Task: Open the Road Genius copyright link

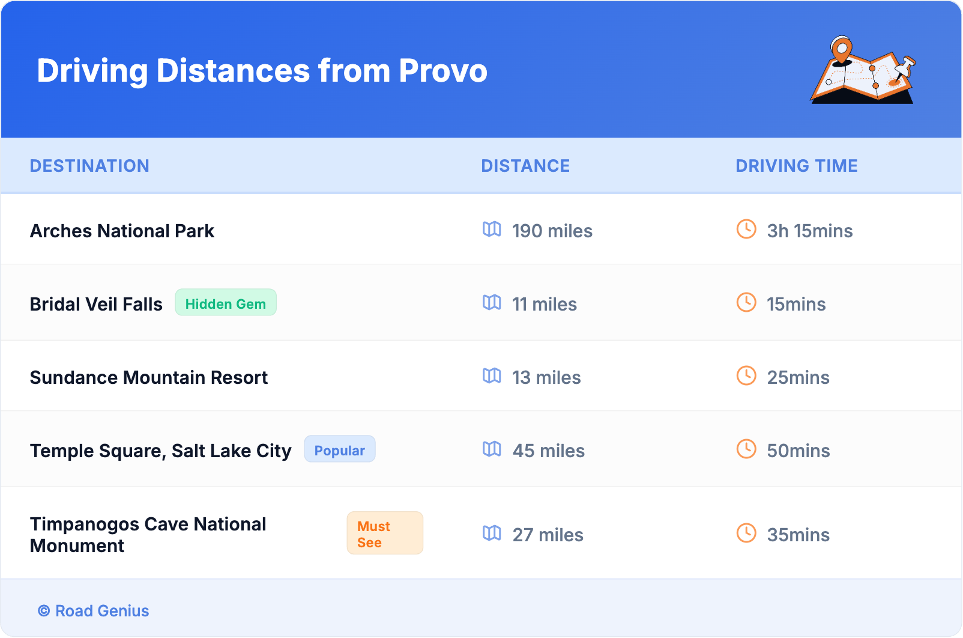Action: tap(94, 611)
